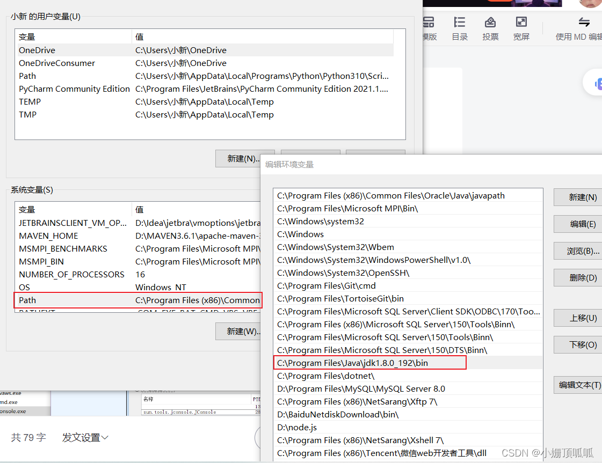Click the 浏览(B) button
The height and width of the screenshot is (463, 602).
580,251
